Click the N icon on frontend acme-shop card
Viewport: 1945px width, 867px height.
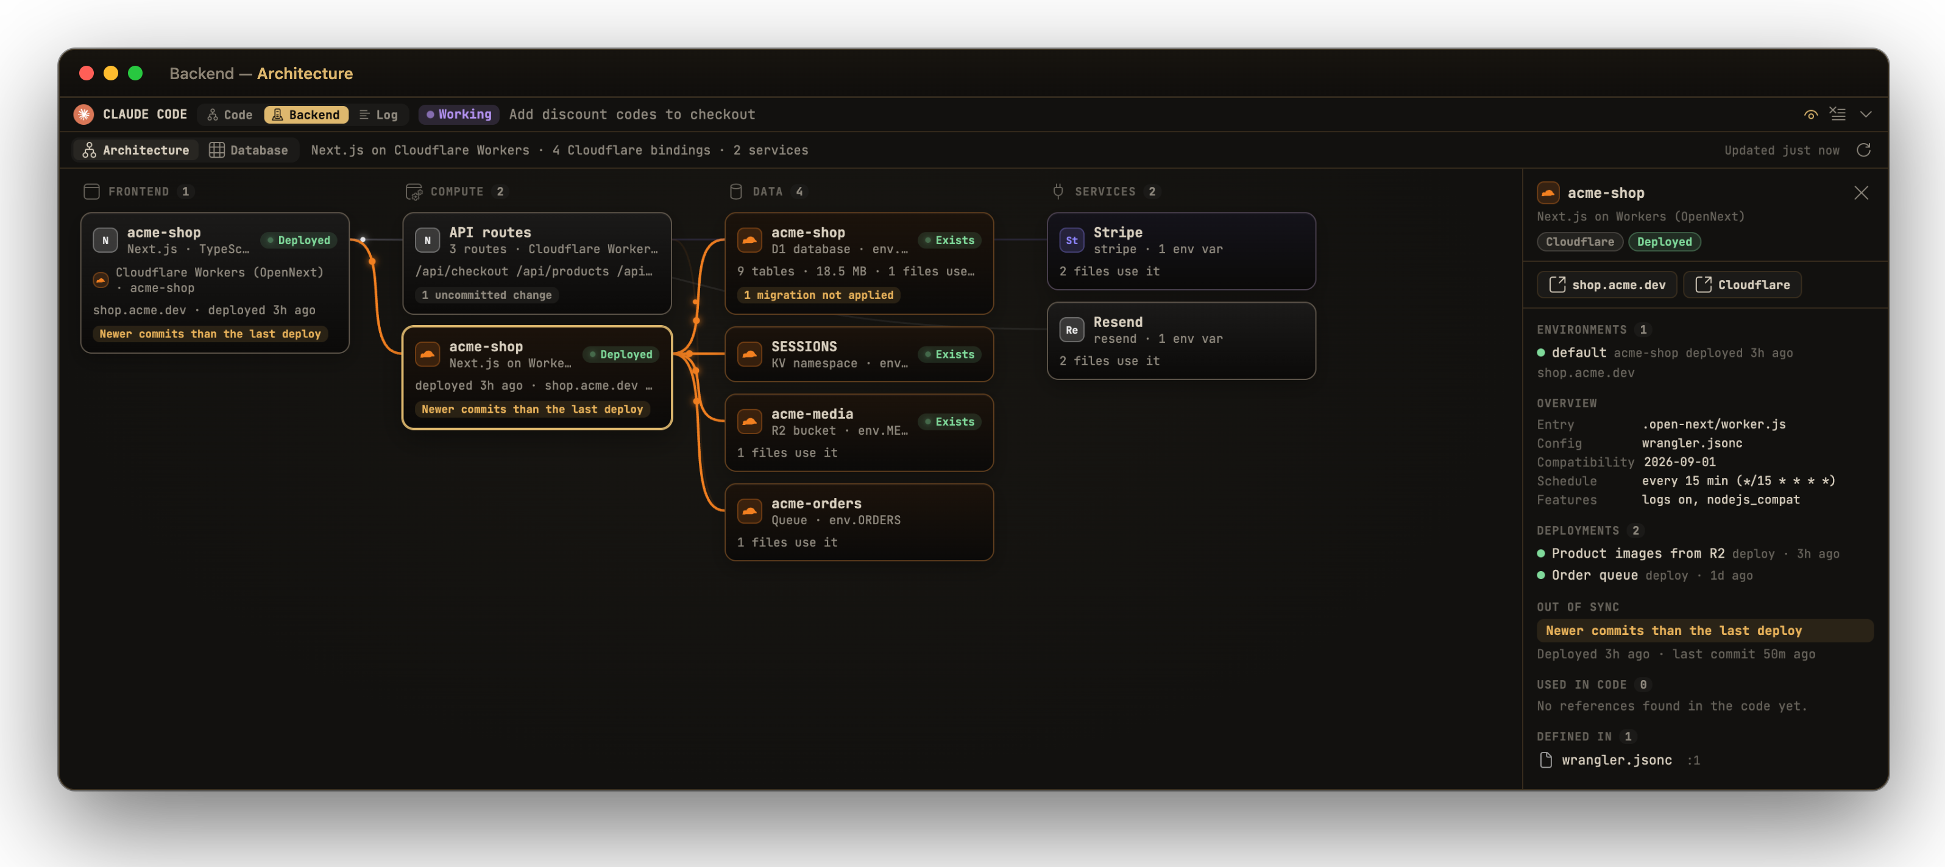coord(105,240)
